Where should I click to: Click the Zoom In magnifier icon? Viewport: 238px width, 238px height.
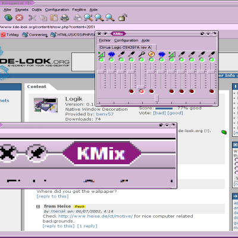tap(99, 18)
